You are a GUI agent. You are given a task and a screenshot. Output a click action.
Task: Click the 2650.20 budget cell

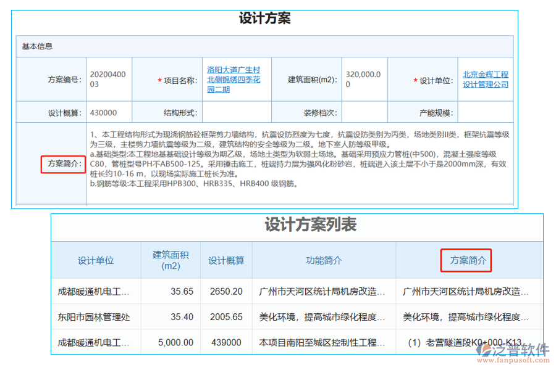[226, 292]
